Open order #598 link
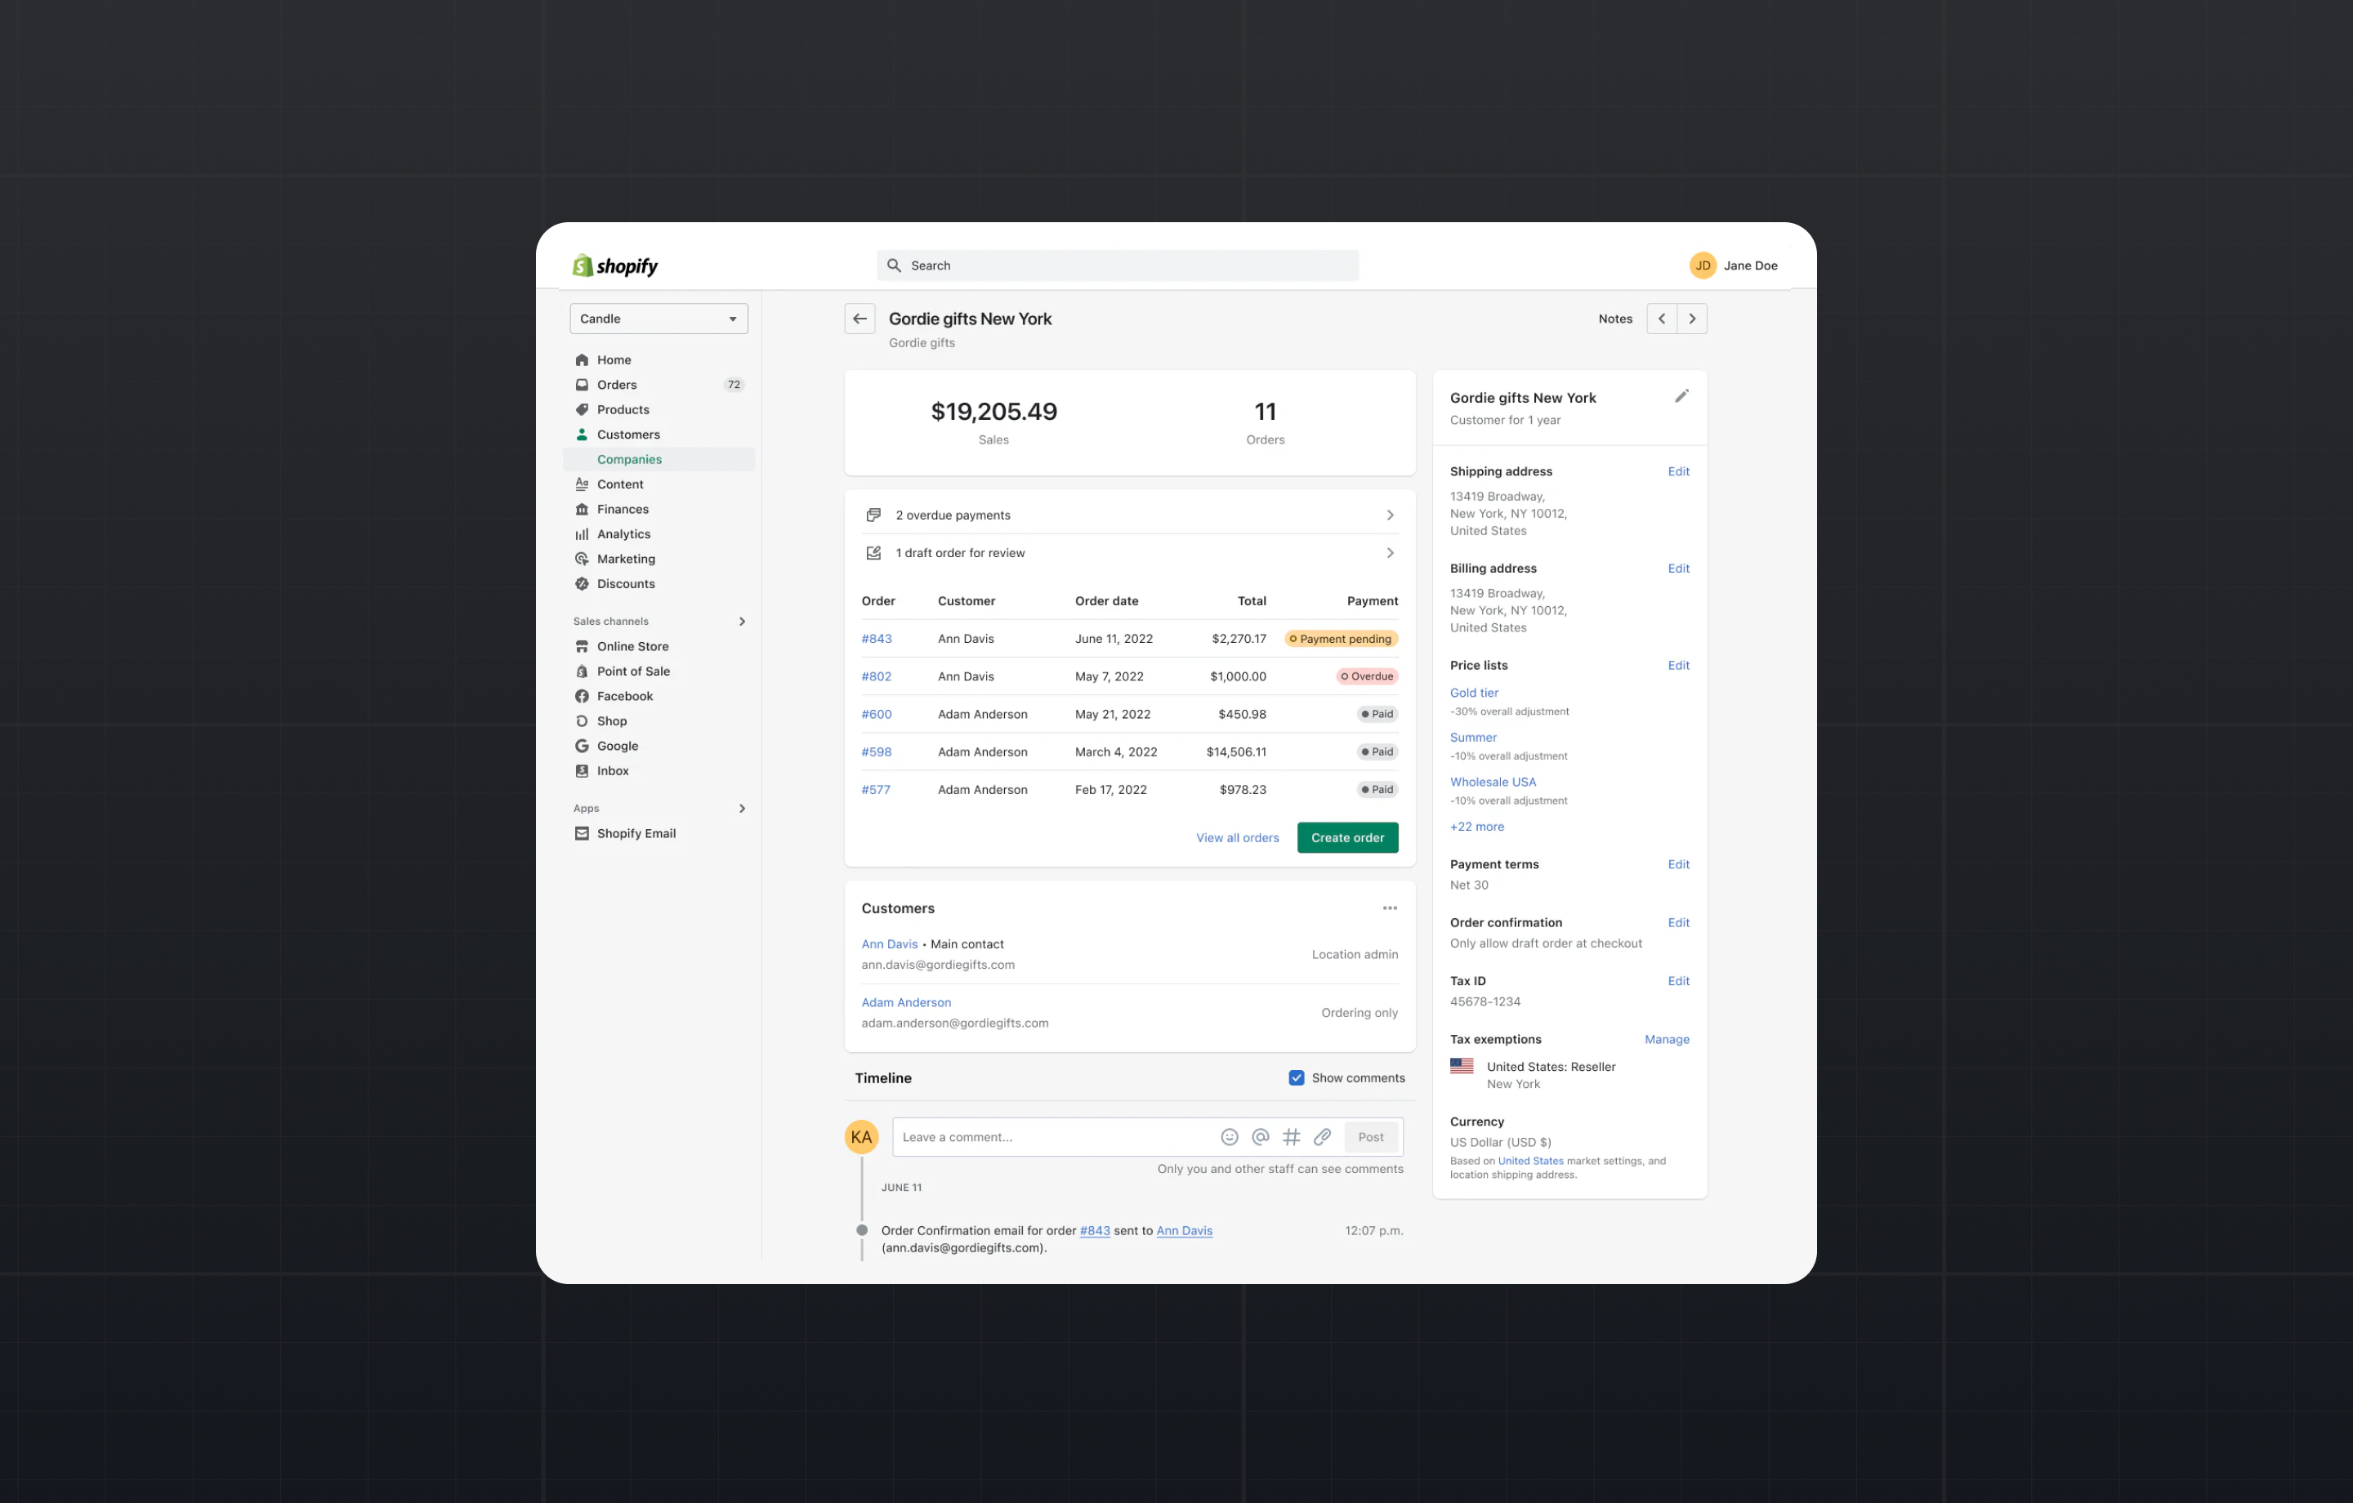The image size is (2353, 1503). coord(877,752)
